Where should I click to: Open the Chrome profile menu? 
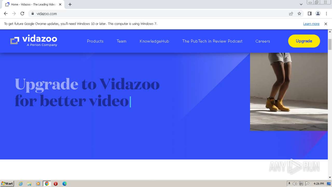point(318,14)
